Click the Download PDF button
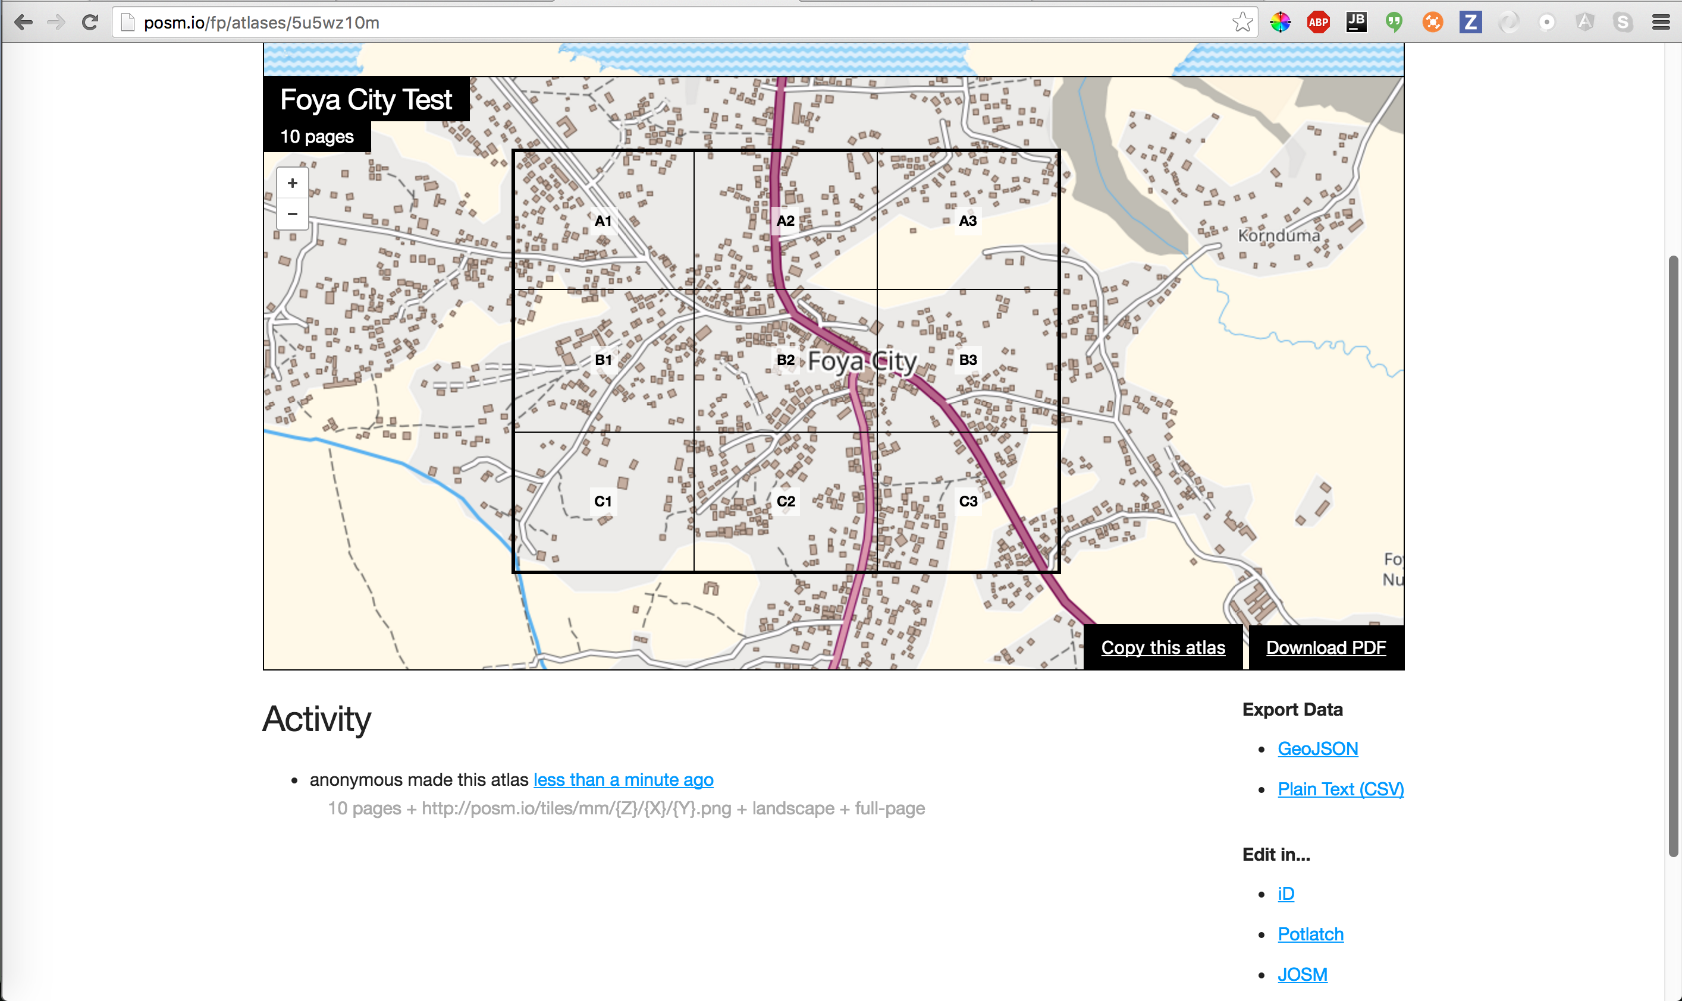 pos(1326,647)
